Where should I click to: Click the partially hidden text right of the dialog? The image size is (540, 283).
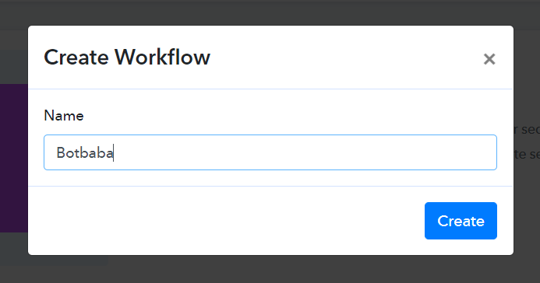pyautogui.click(x=527, y=141)
